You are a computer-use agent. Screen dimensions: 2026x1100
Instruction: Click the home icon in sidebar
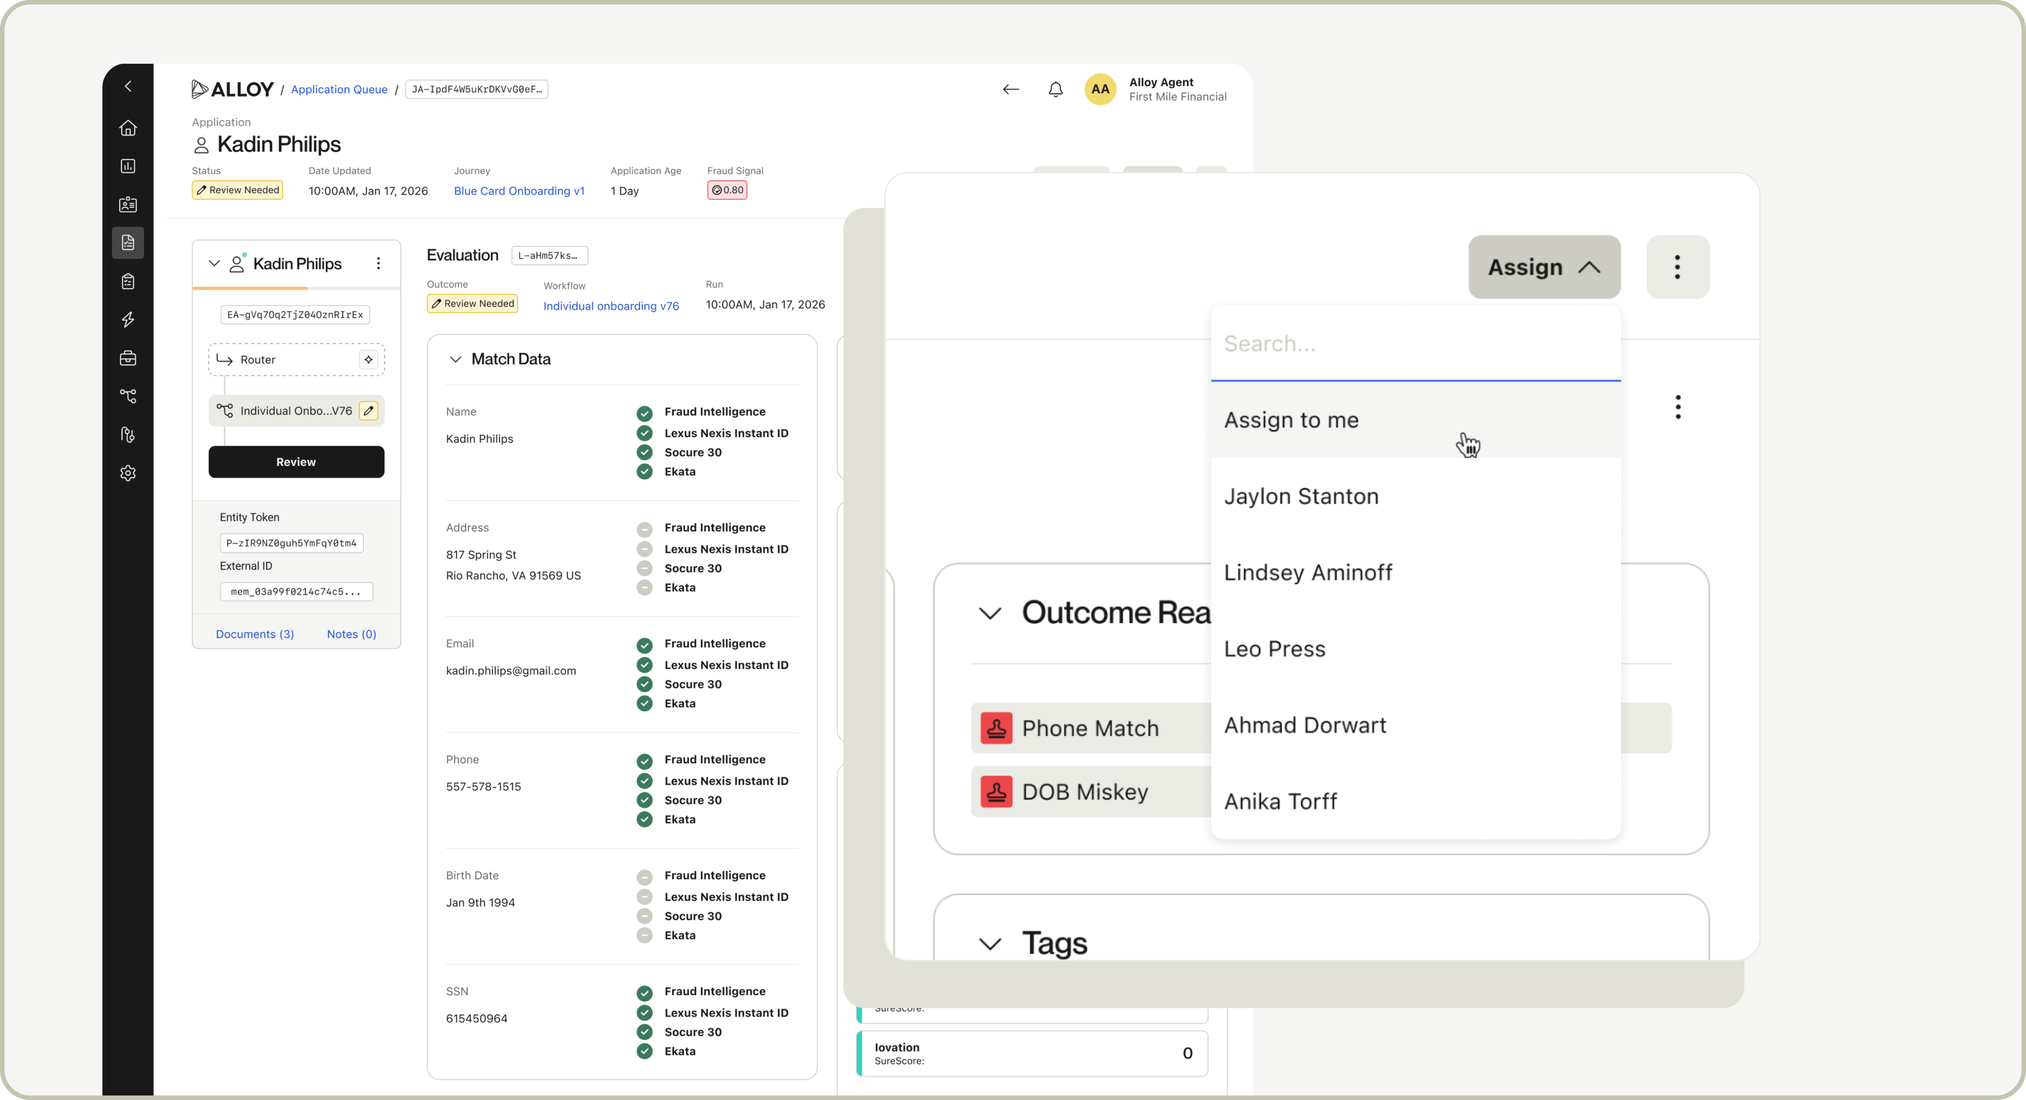(x=128, y=128)
